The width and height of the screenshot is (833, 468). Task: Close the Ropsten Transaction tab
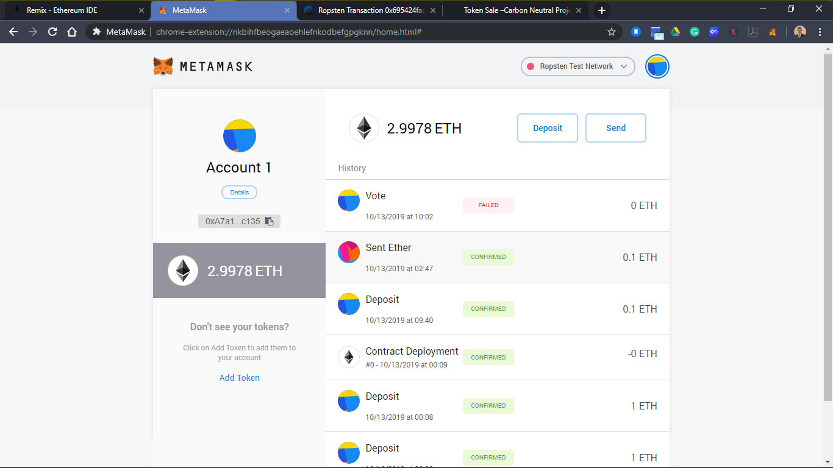coord(432,10)
